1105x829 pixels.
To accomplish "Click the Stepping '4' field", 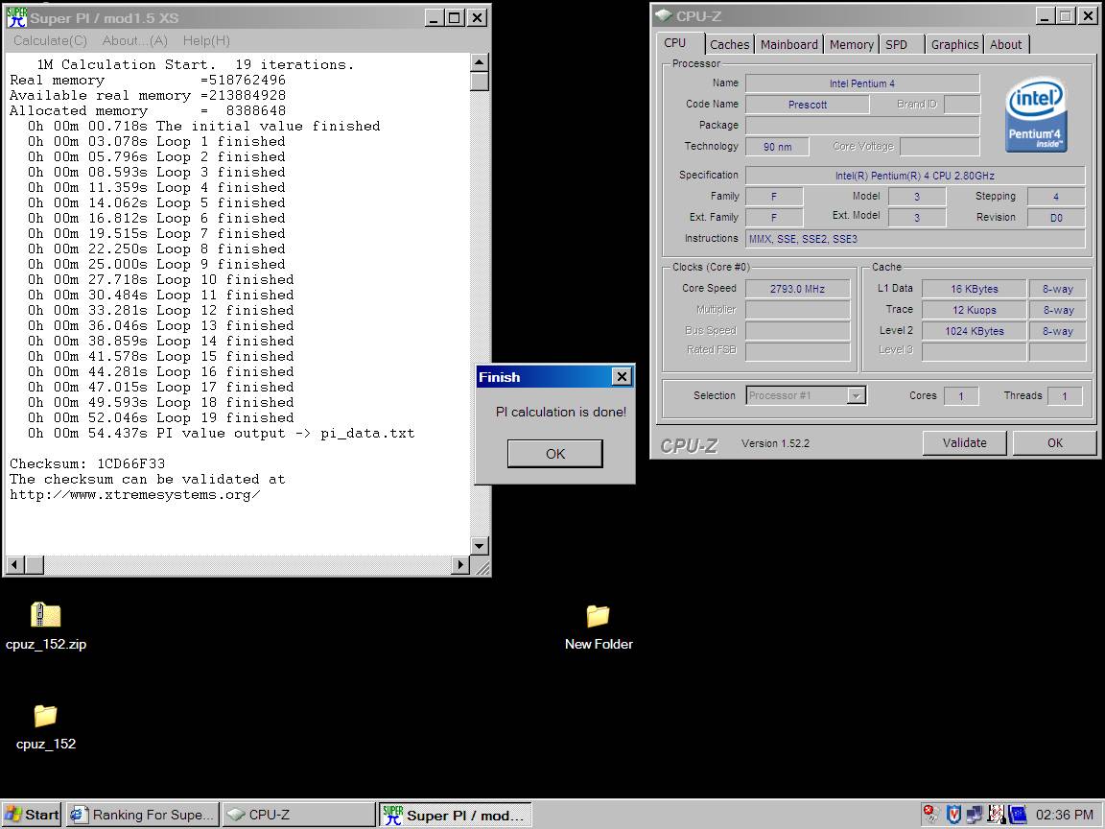I will coord(1056,197).
